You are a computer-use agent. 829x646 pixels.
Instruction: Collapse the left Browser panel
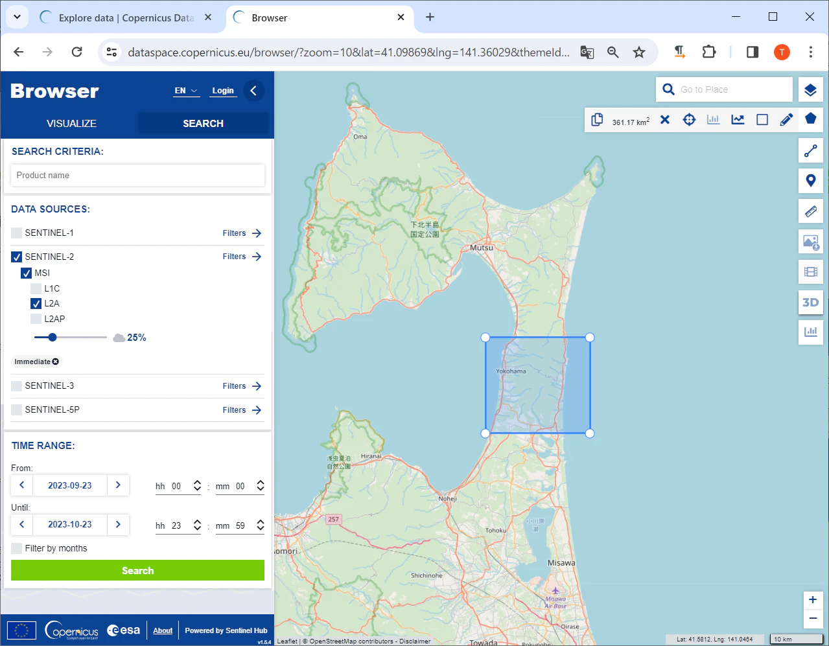coord(253,91)
